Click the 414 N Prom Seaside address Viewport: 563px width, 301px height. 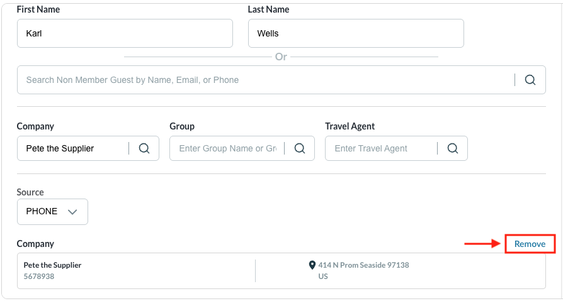click(363, 265)
